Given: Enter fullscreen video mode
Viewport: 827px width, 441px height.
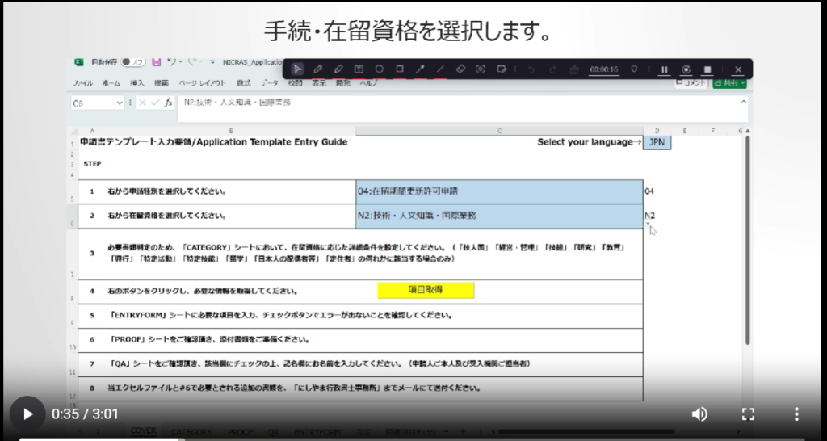Looking at the screenshot, I should 748,414.
